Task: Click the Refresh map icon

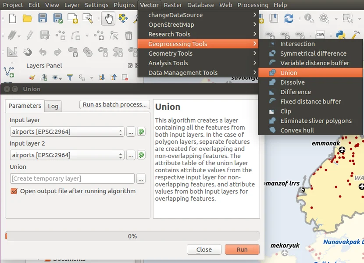Action: click(x=289, y=18)
